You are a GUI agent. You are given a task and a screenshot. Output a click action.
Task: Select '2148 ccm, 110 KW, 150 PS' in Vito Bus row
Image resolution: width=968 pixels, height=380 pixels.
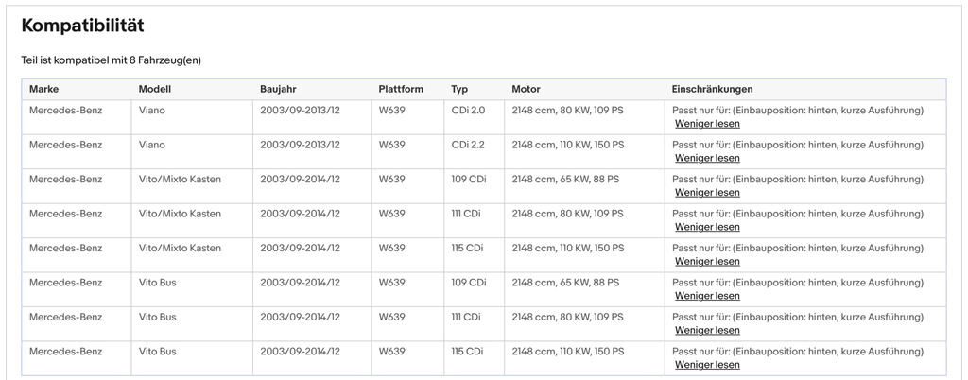tap(568, 353)
